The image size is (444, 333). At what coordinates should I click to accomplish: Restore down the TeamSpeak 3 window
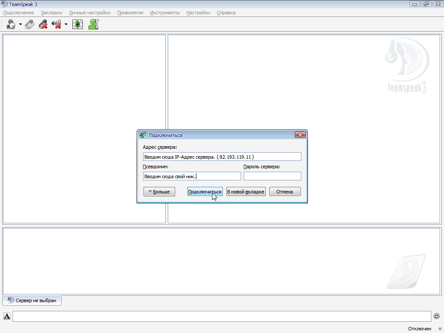click(x=426, y=4)
